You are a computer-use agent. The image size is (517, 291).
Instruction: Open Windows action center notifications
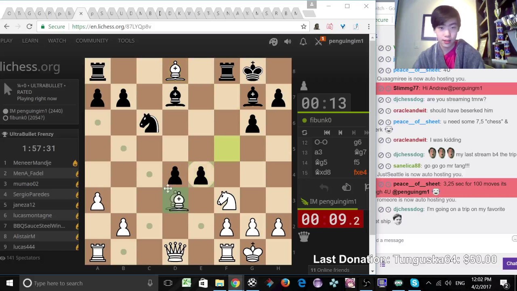504,283
